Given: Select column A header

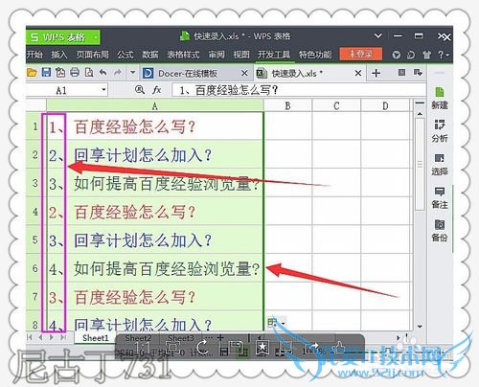Looking at the screenshot, I should tap(155, 105).
